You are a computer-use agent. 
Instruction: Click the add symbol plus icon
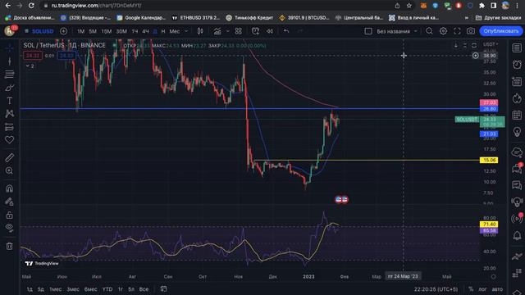point(63,31)
